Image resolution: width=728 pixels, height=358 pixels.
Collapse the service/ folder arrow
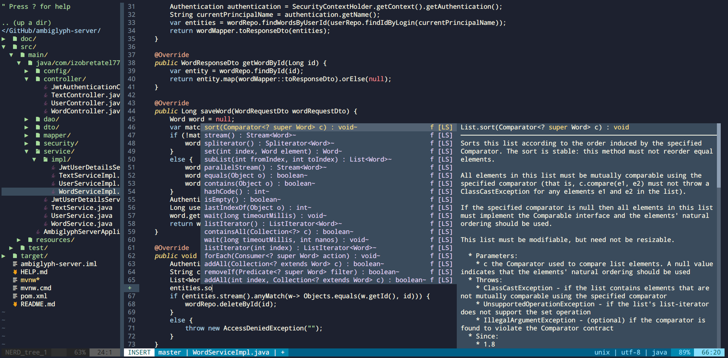(x=26, y=151)
